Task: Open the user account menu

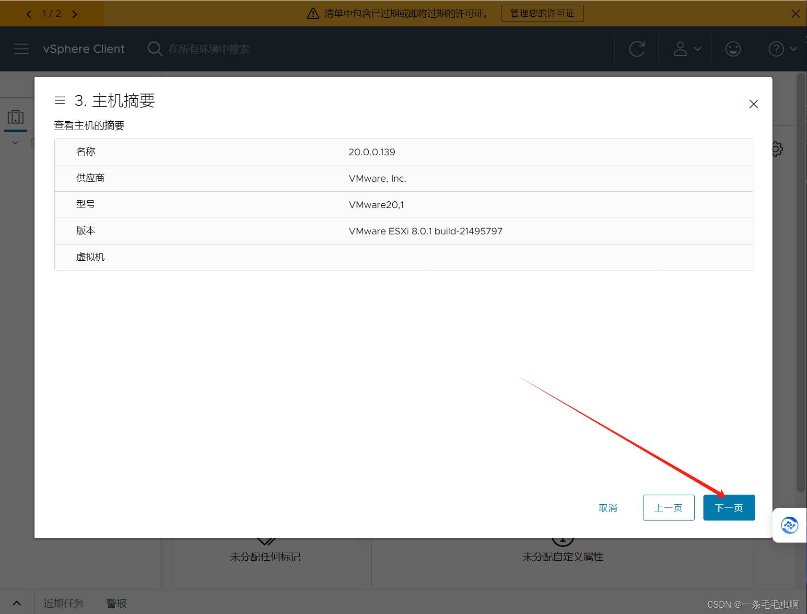Action: pyautogui.click(x=687, y=49)
